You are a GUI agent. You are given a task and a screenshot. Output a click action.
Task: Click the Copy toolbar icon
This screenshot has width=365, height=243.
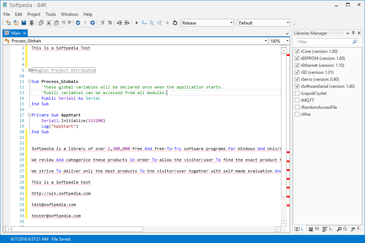tap(41, 23)
